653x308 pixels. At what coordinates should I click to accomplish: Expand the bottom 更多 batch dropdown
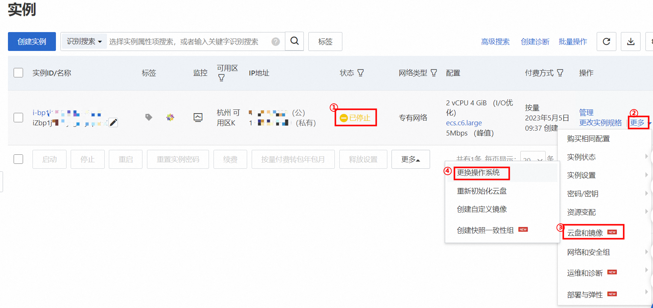(x=410, y=159)
